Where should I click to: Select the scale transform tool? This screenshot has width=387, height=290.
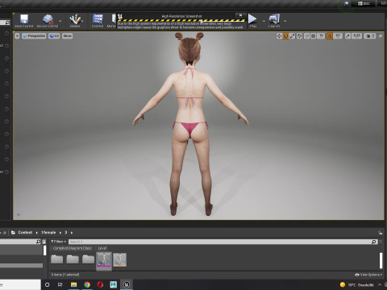[x=292, y=36]
